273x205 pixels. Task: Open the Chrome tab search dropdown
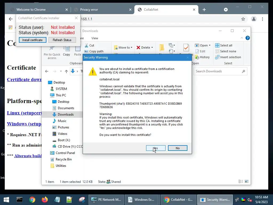pos(226,10)
